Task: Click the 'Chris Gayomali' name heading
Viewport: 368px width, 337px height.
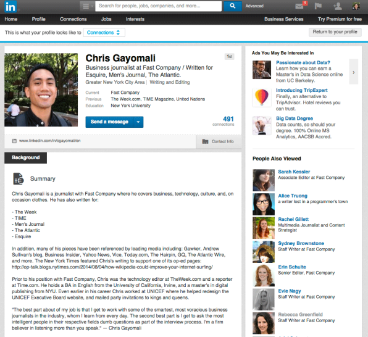Action: tap(120, 58)
